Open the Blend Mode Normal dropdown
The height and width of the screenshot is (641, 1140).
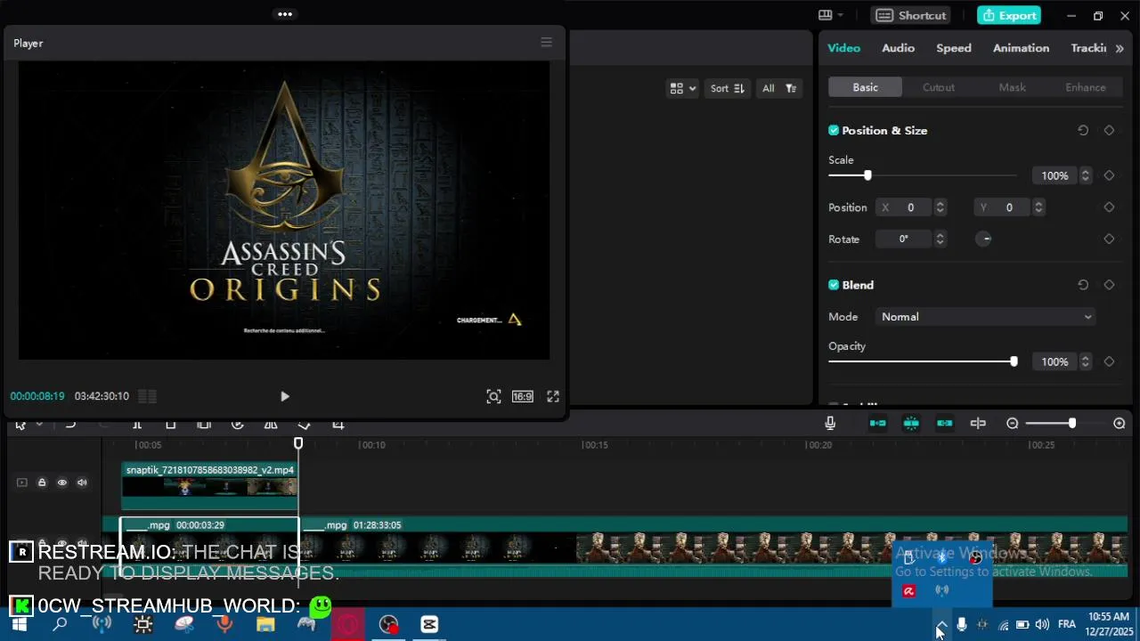[x=985, y=317]
